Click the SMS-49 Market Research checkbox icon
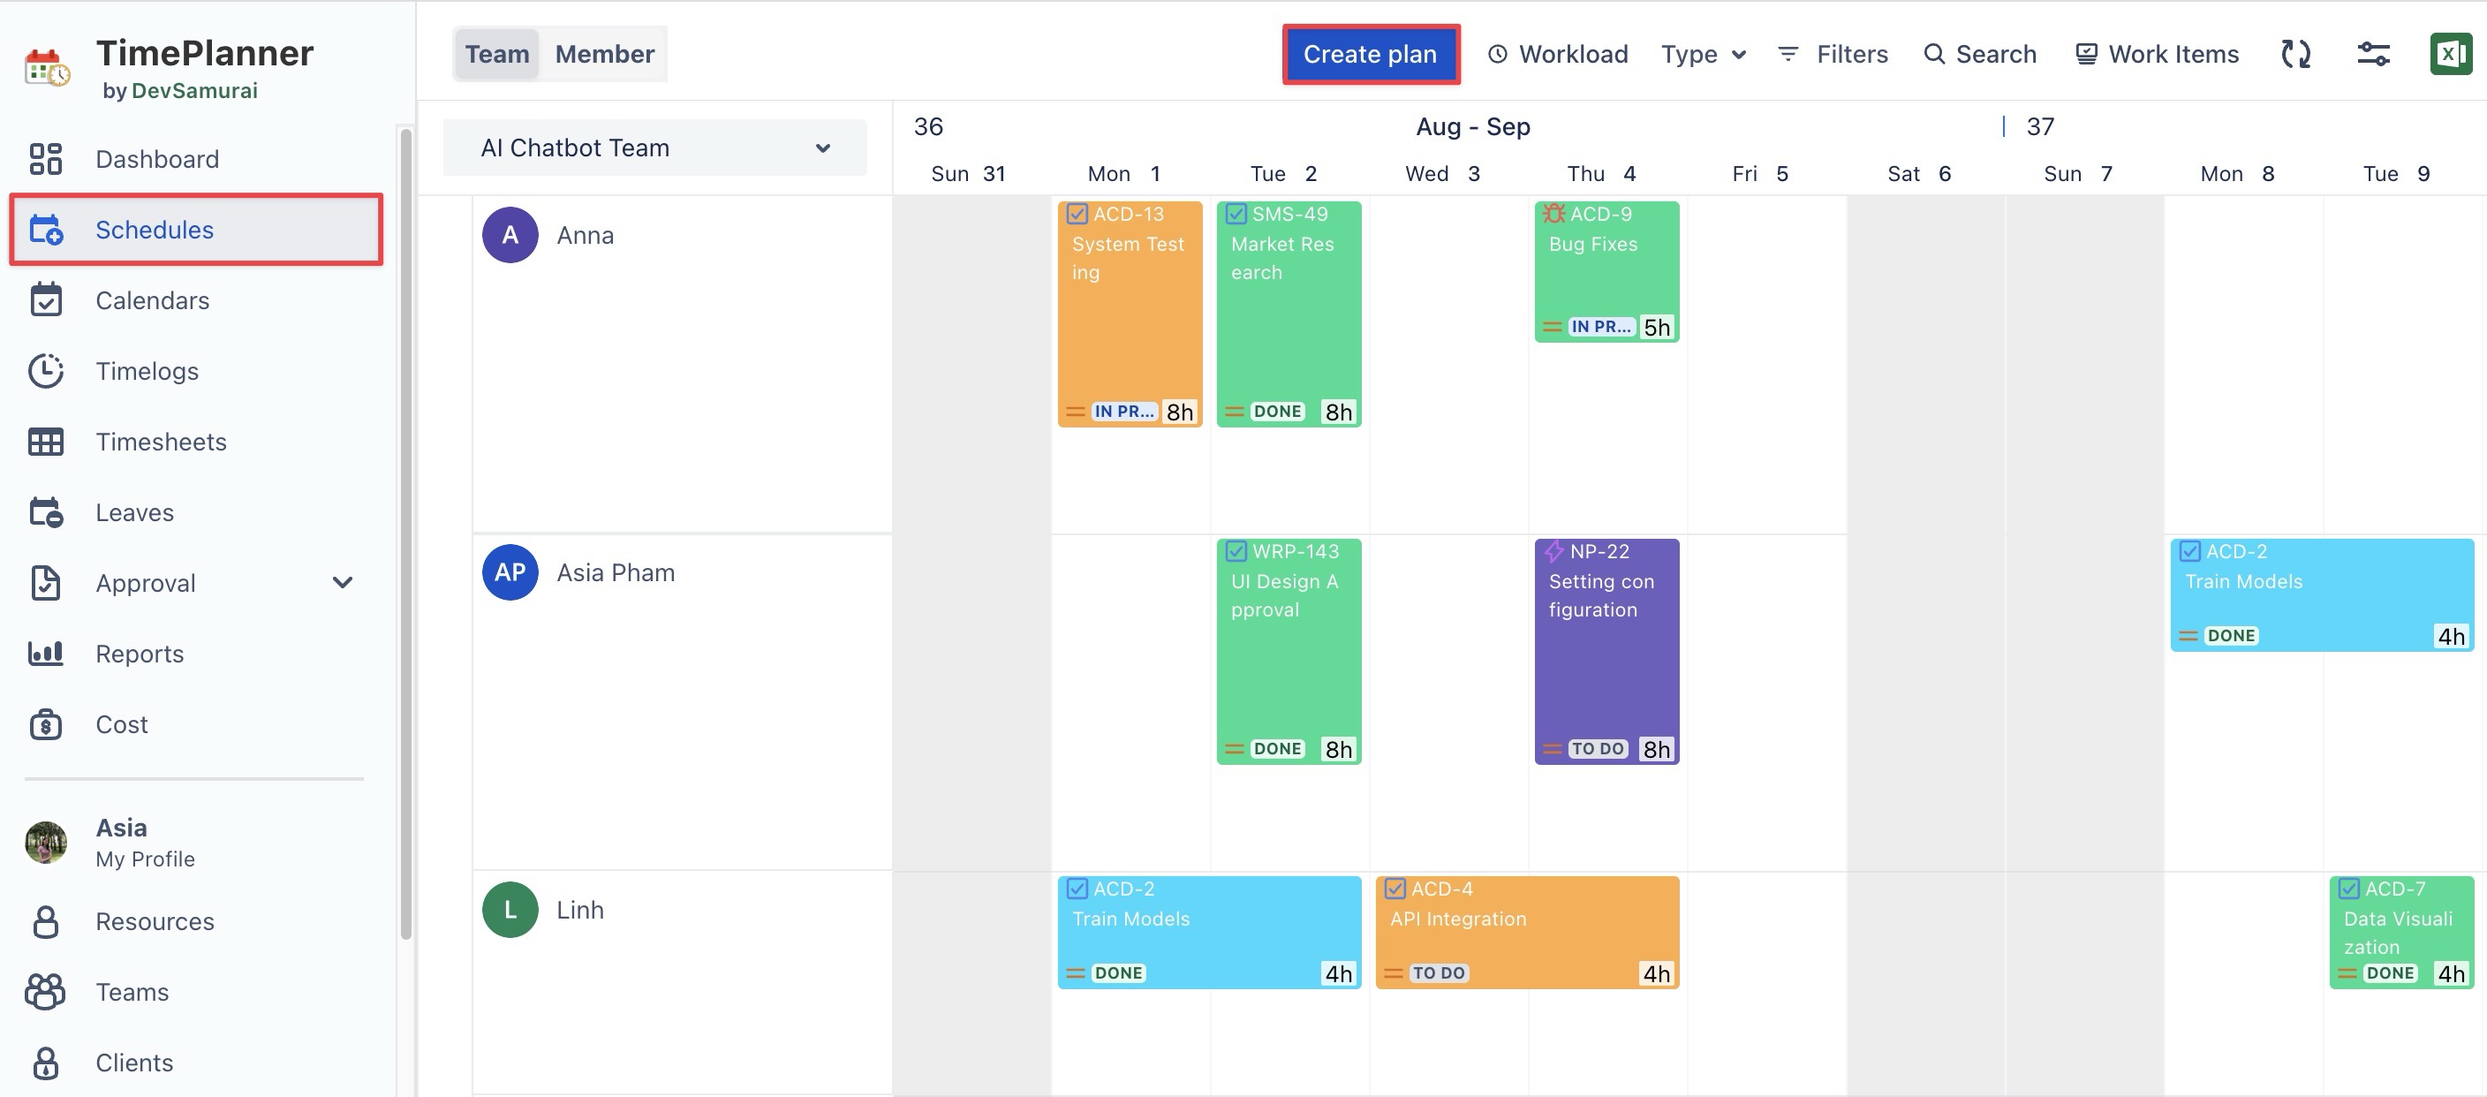 tap(1236, 215)
